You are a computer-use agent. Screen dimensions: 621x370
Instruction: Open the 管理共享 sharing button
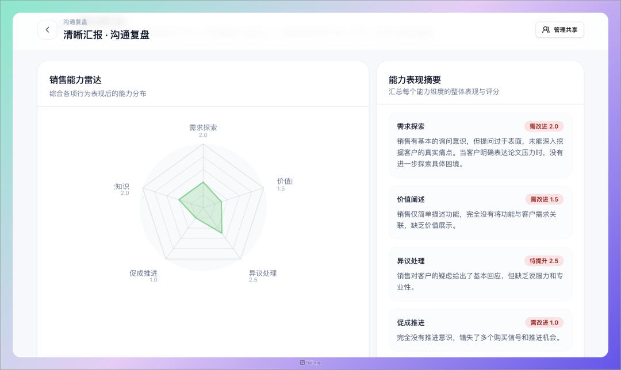click(559, 30)
